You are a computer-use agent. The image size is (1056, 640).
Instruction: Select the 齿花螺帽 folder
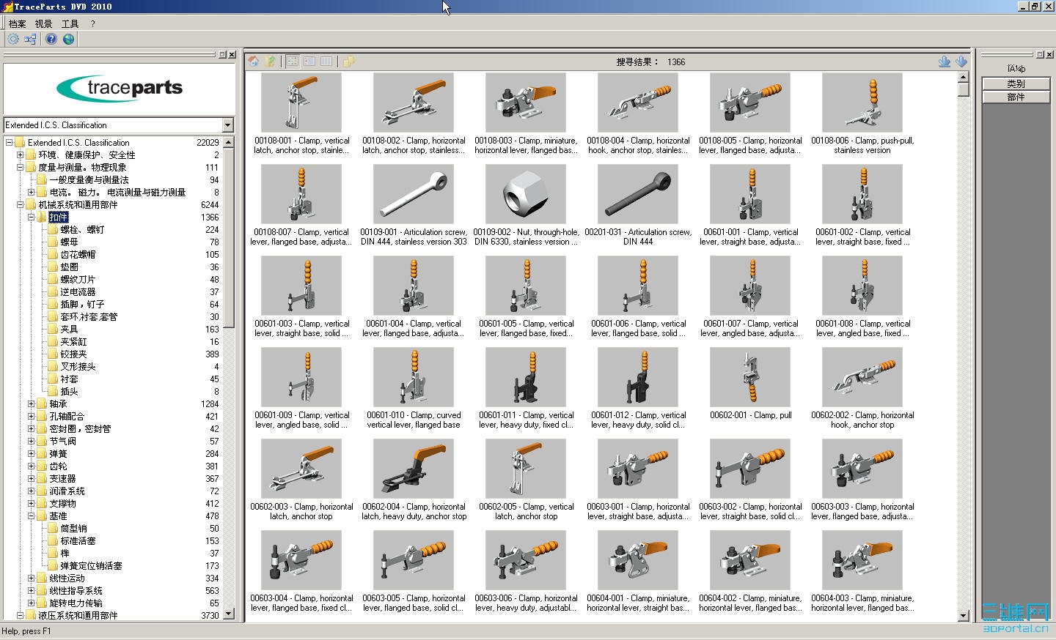tap(78, 255)
